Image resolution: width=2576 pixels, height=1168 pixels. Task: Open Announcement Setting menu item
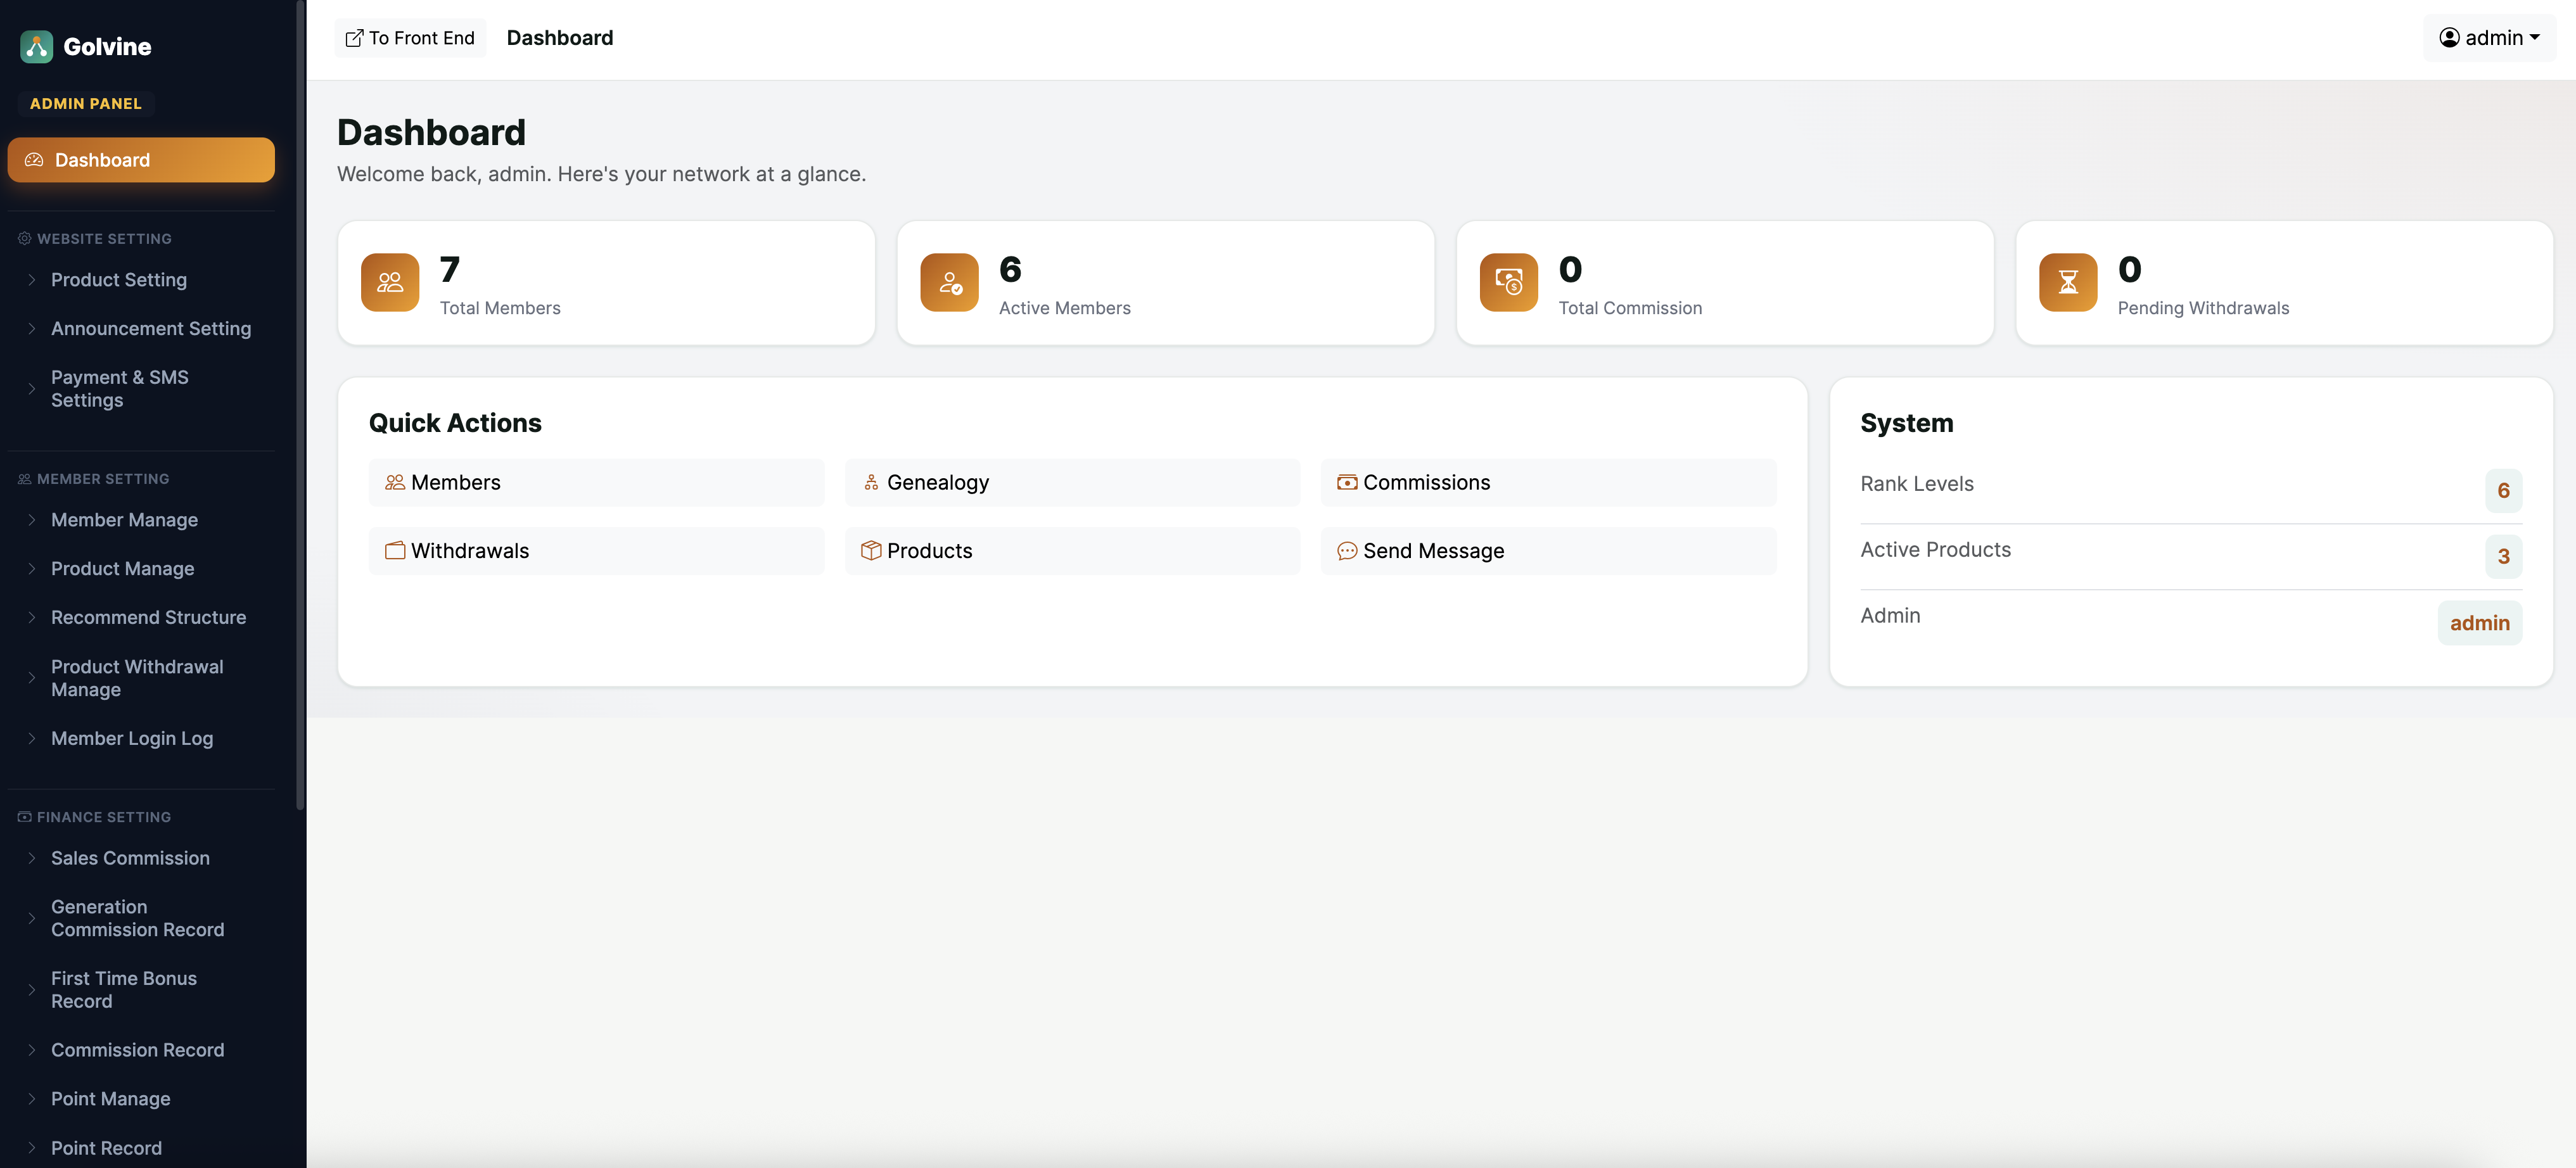coord(141,328)
